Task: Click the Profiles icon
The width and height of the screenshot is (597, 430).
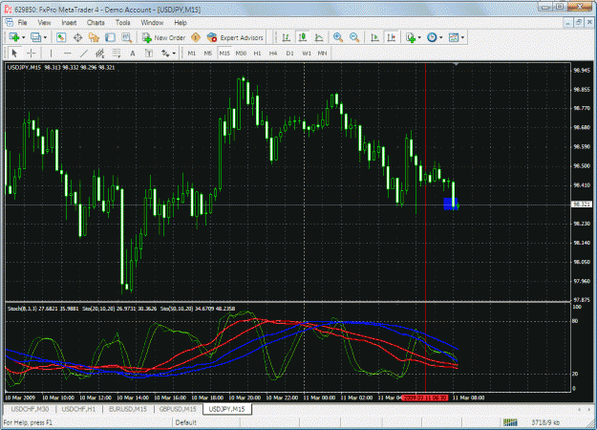Action: click(x=35, y=37)
